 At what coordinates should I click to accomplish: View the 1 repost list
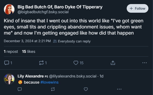point(11,52)
